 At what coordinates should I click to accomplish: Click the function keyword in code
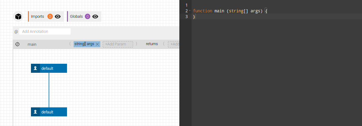coord(203,11)
